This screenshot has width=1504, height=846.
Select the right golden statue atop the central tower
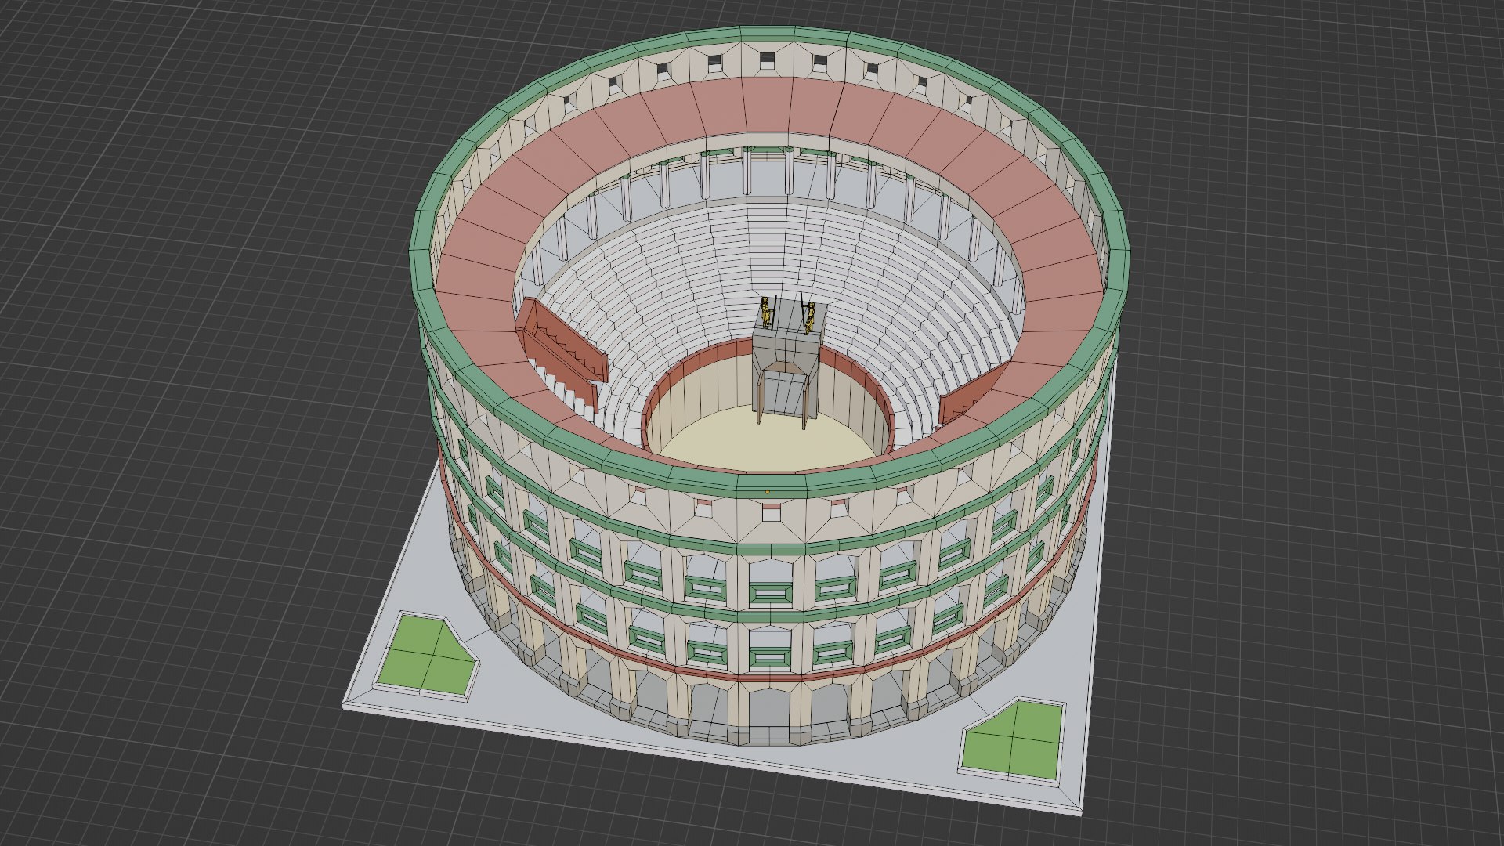click(810, 319)
